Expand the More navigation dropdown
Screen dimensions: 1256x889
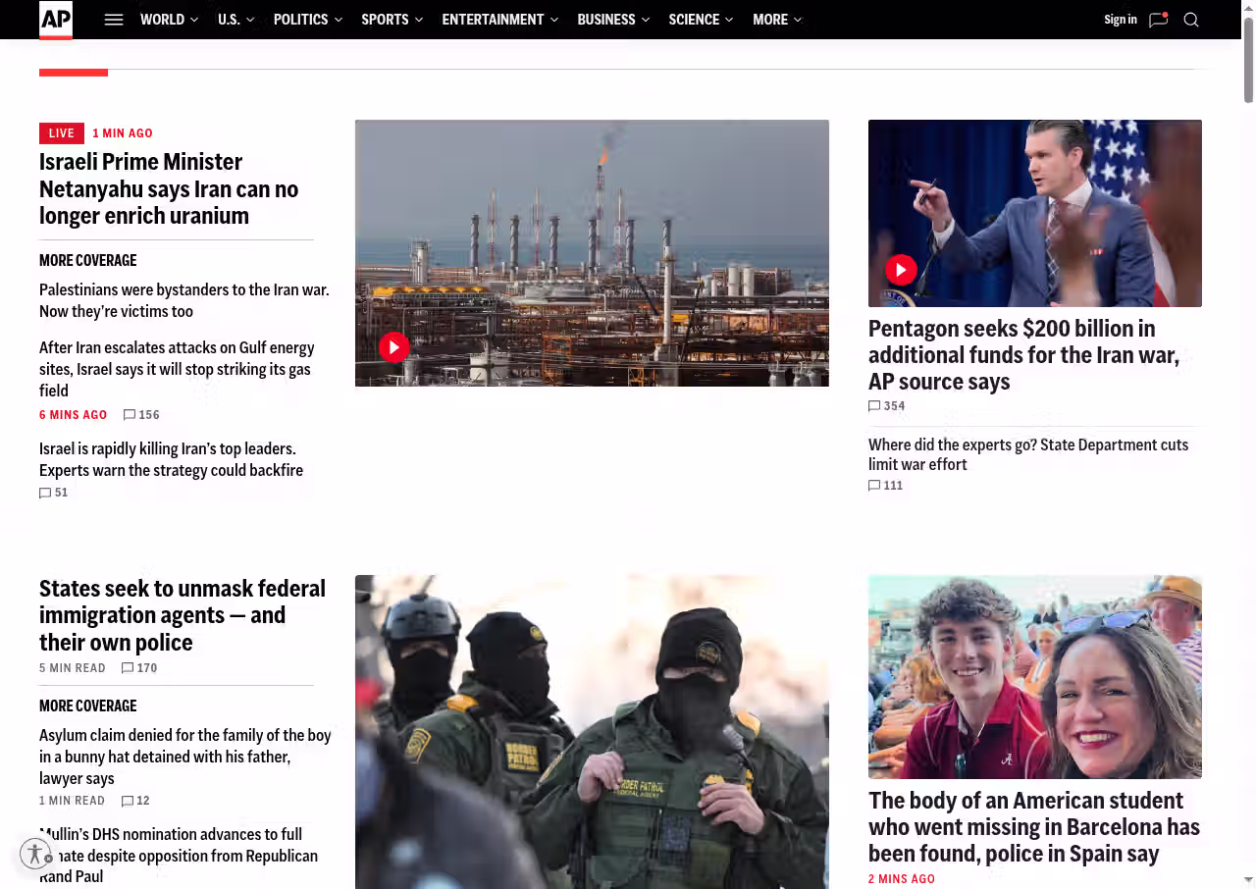777,20
